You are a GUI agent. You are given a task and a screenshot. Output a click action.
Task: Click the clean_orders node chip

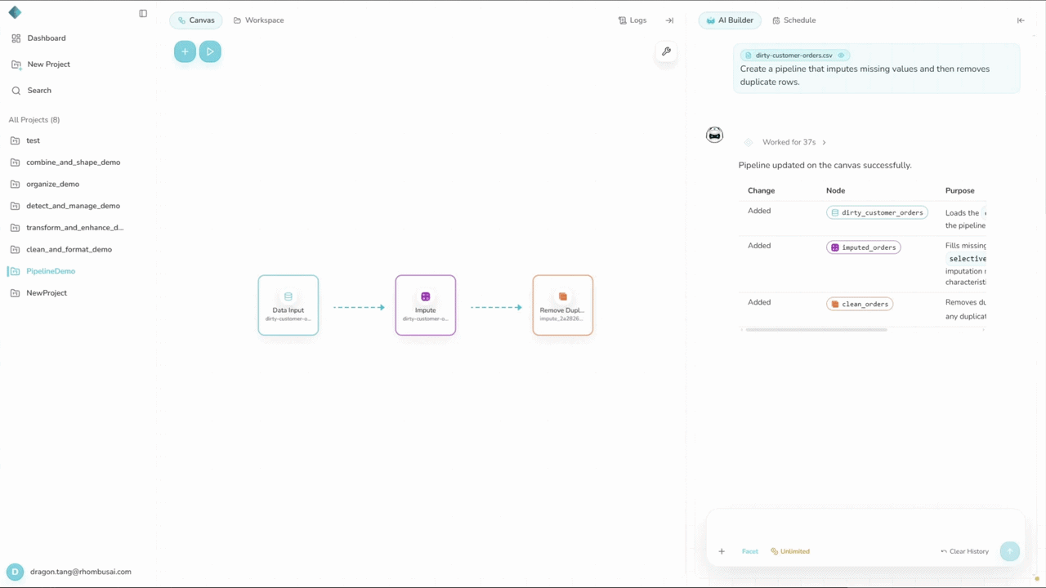[860, 304]
